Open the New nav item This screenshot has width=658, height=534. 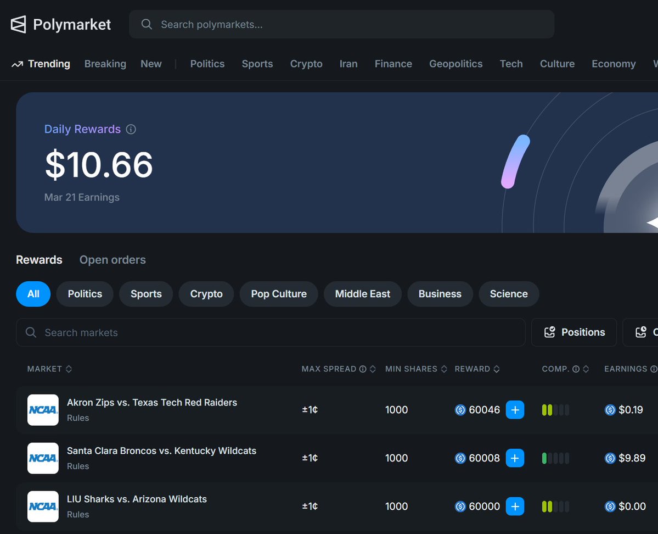(x=151, y=64)
